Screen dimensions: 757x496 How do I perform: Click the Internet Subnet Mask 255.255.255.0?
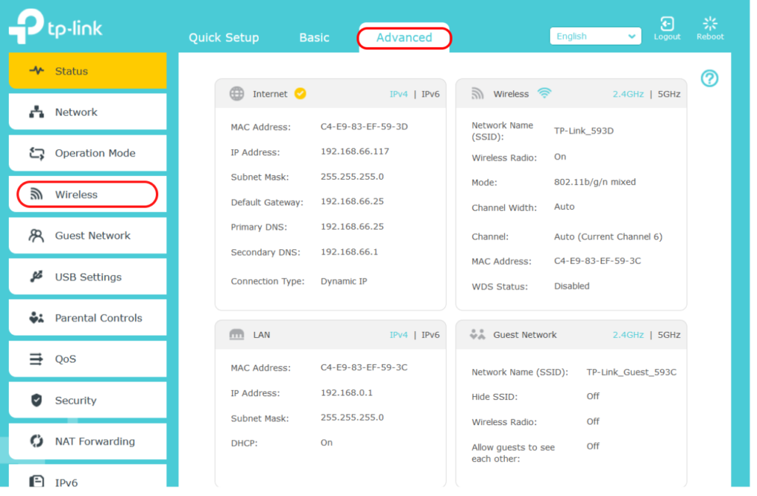pyautogui.click(x=353, y=176)
